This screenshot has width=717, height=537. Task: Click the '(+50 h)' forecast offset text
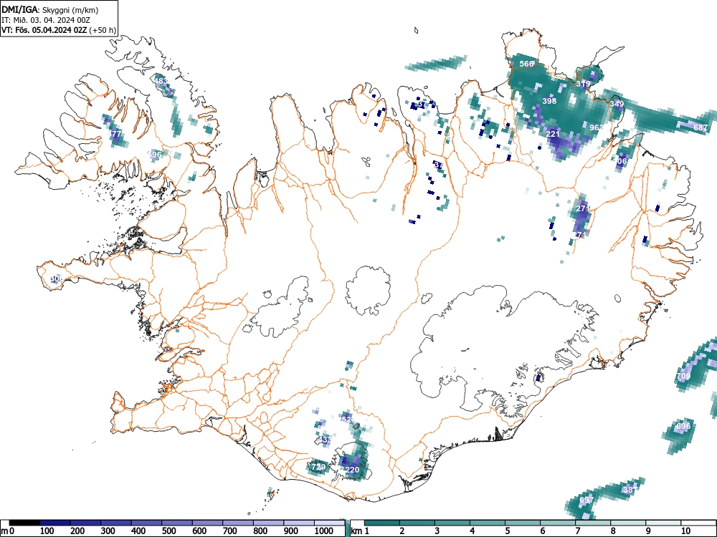click(x=103, y=30)
